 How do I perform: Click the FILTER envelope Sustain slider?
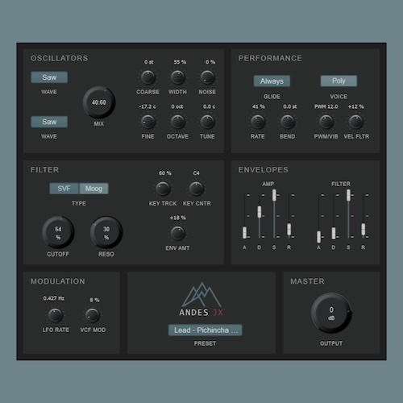tap(348, 195)
